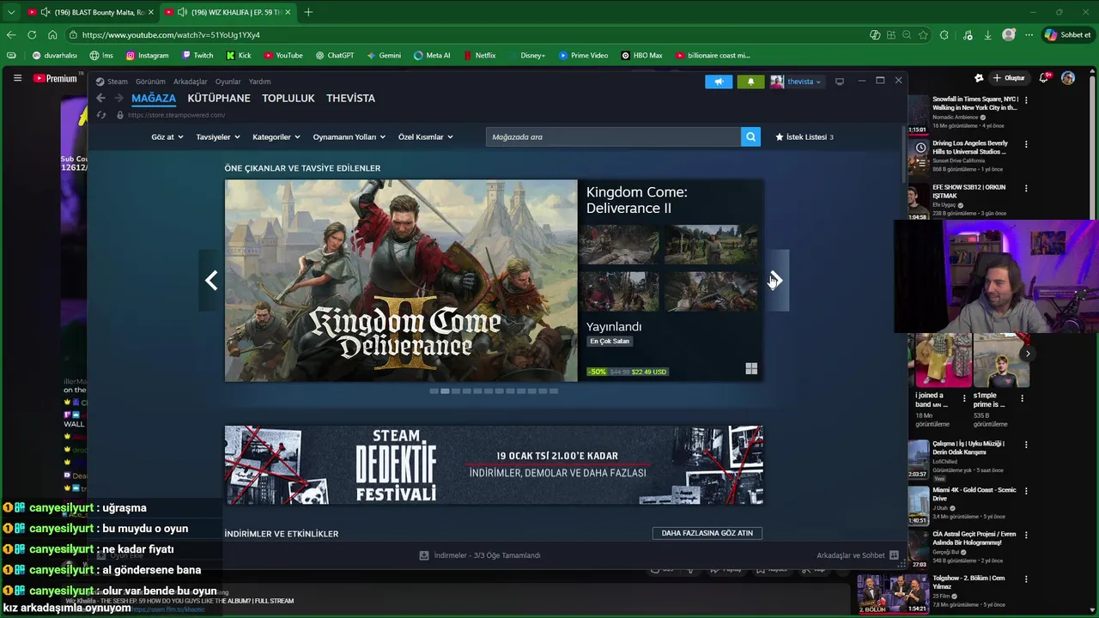
Task: Click the Steam store search magnifier button
Action: (750, 136)
